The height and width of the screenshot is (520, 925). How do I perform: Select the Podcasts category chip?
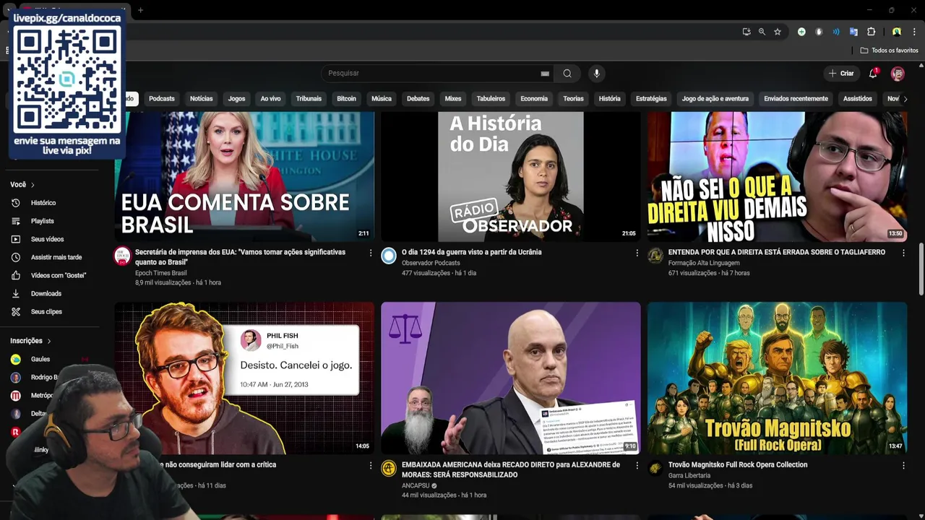point(162,99)
